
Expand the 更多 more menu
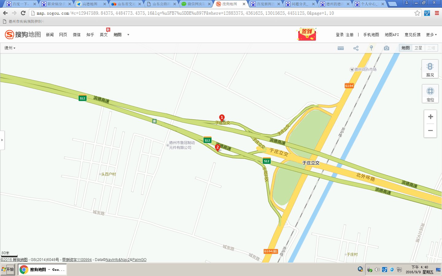click(x=431, y=35)
